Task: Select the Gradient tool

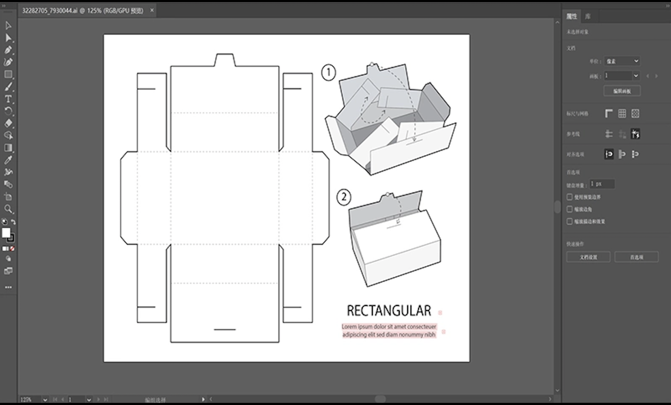Action: pyautogui.click(x=8, y=148)
